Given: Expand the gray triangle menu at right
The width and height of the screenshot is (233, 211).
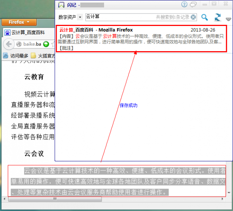Looking at the screenshot, I should click(x=228, y=19).
